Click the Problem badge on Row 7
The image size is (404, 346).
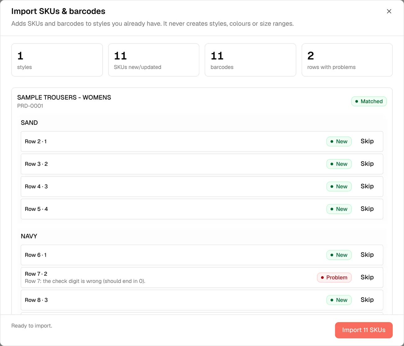point(334,277)
